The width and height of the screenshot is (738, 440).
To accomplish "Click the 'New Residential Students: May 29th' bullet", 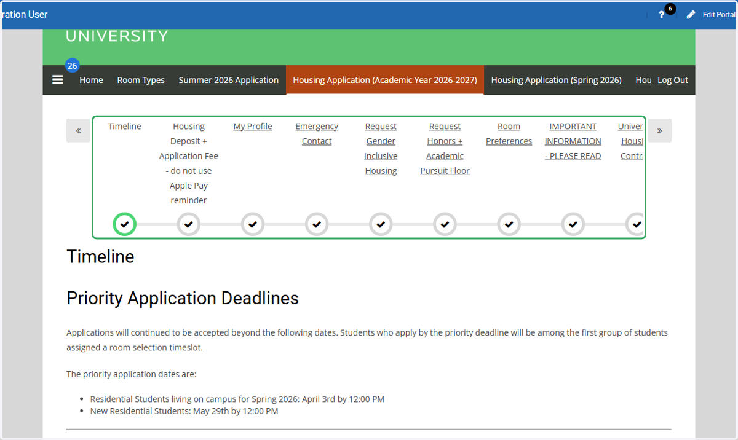I will click(184, 411).
